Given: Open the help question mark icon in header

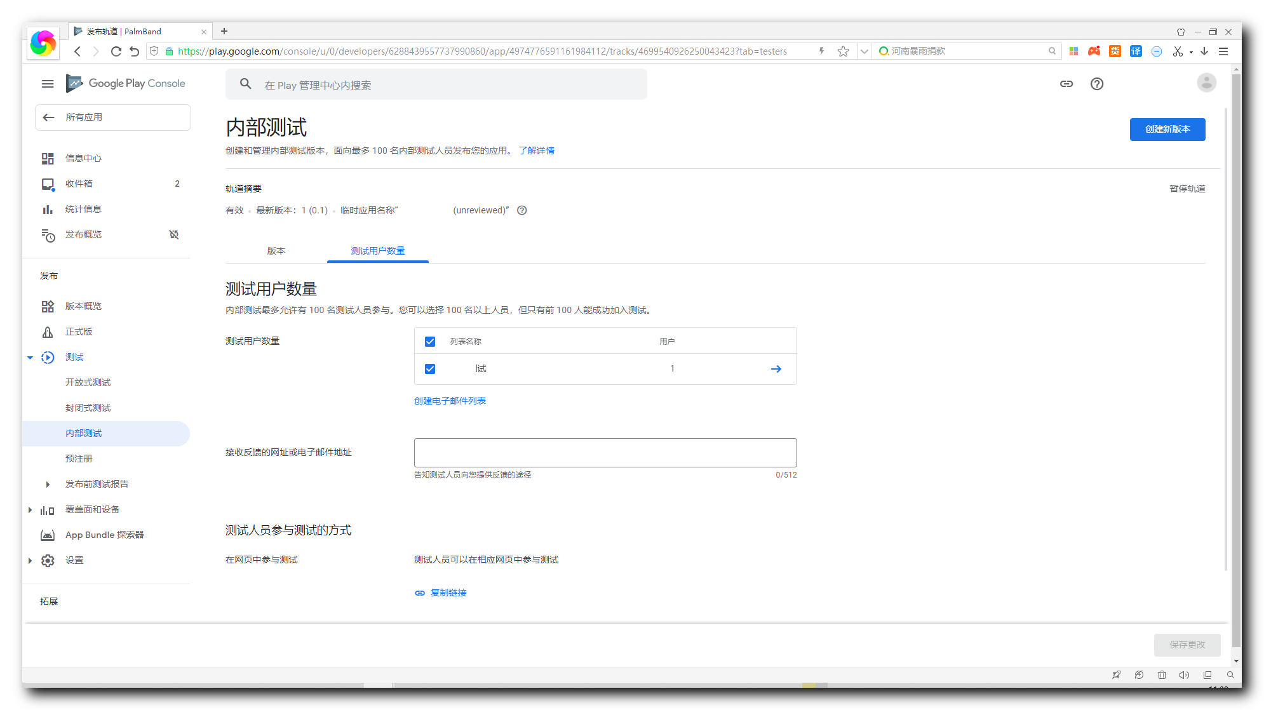Looking at the screenshot, I should 1097,84.
